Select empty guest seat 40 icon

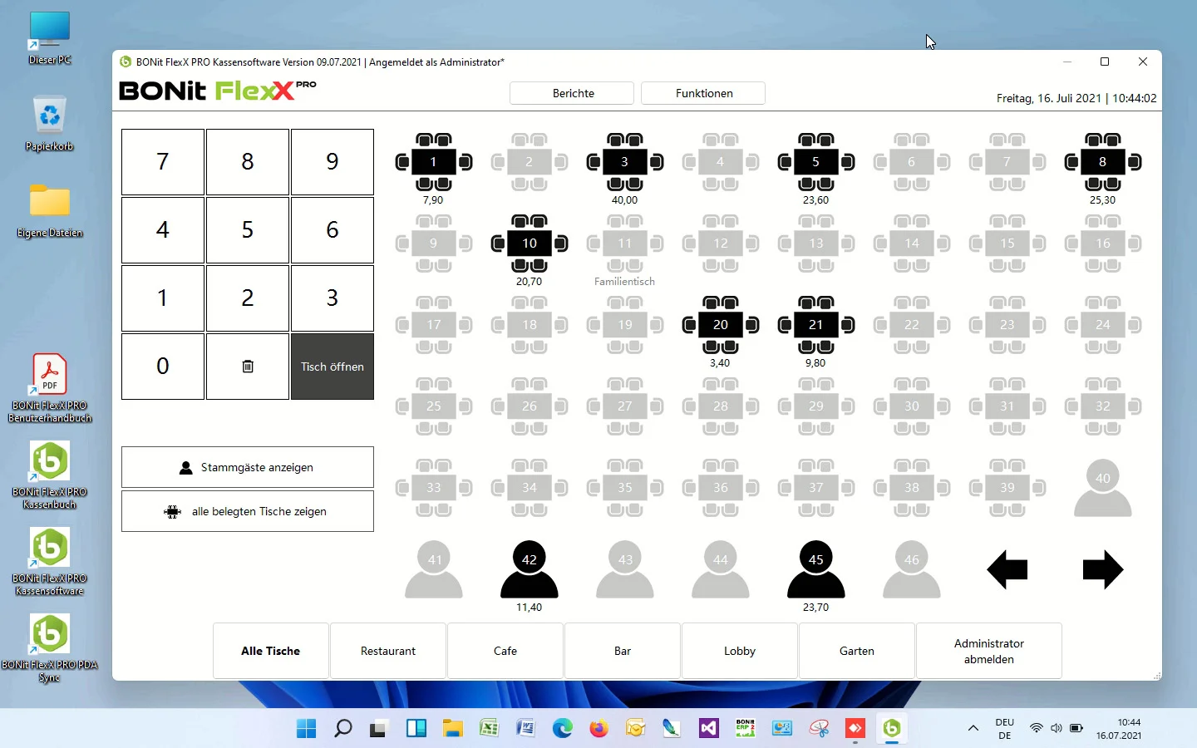click(x=1102, y=488)
